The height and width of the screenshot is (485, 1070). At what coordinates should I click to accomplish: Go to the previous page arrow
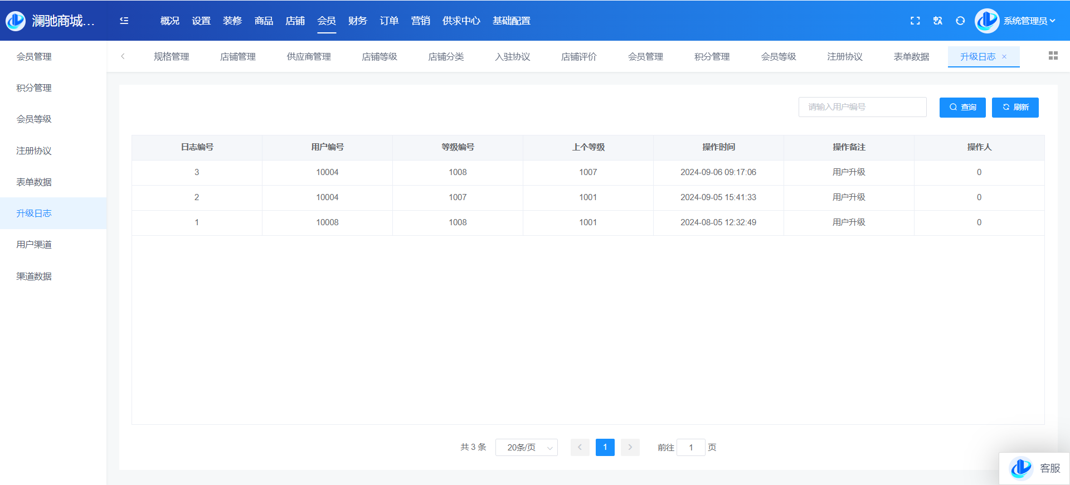(x=580, y=448)
